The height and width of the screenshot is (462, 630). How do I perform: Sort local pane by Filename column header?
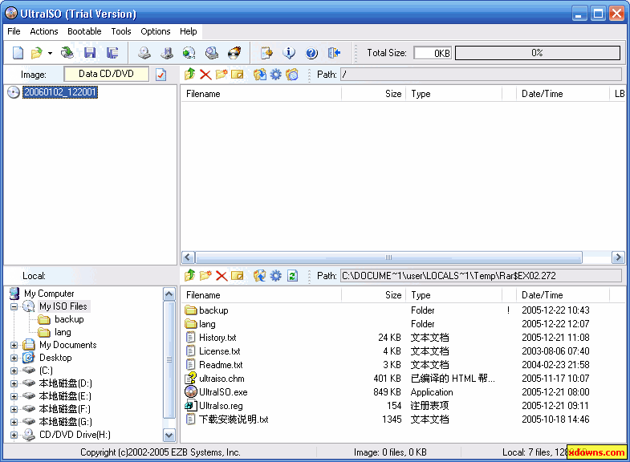click(261, 295)
